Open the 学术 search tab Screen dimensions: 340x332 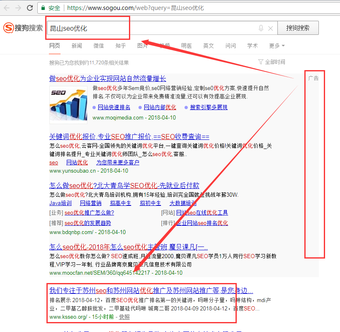[x=252, y=46]
